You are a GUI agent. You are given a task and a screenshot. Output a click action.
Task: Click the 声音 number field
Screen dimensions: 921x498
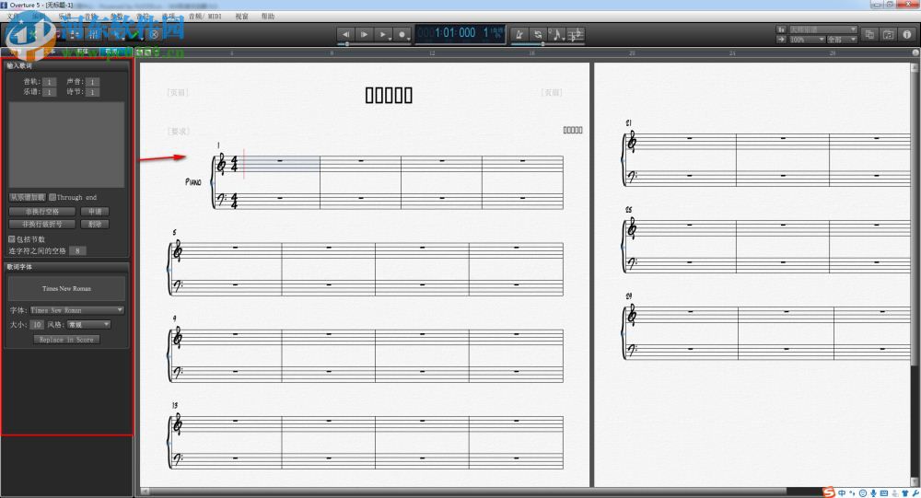tap(92, 82)
